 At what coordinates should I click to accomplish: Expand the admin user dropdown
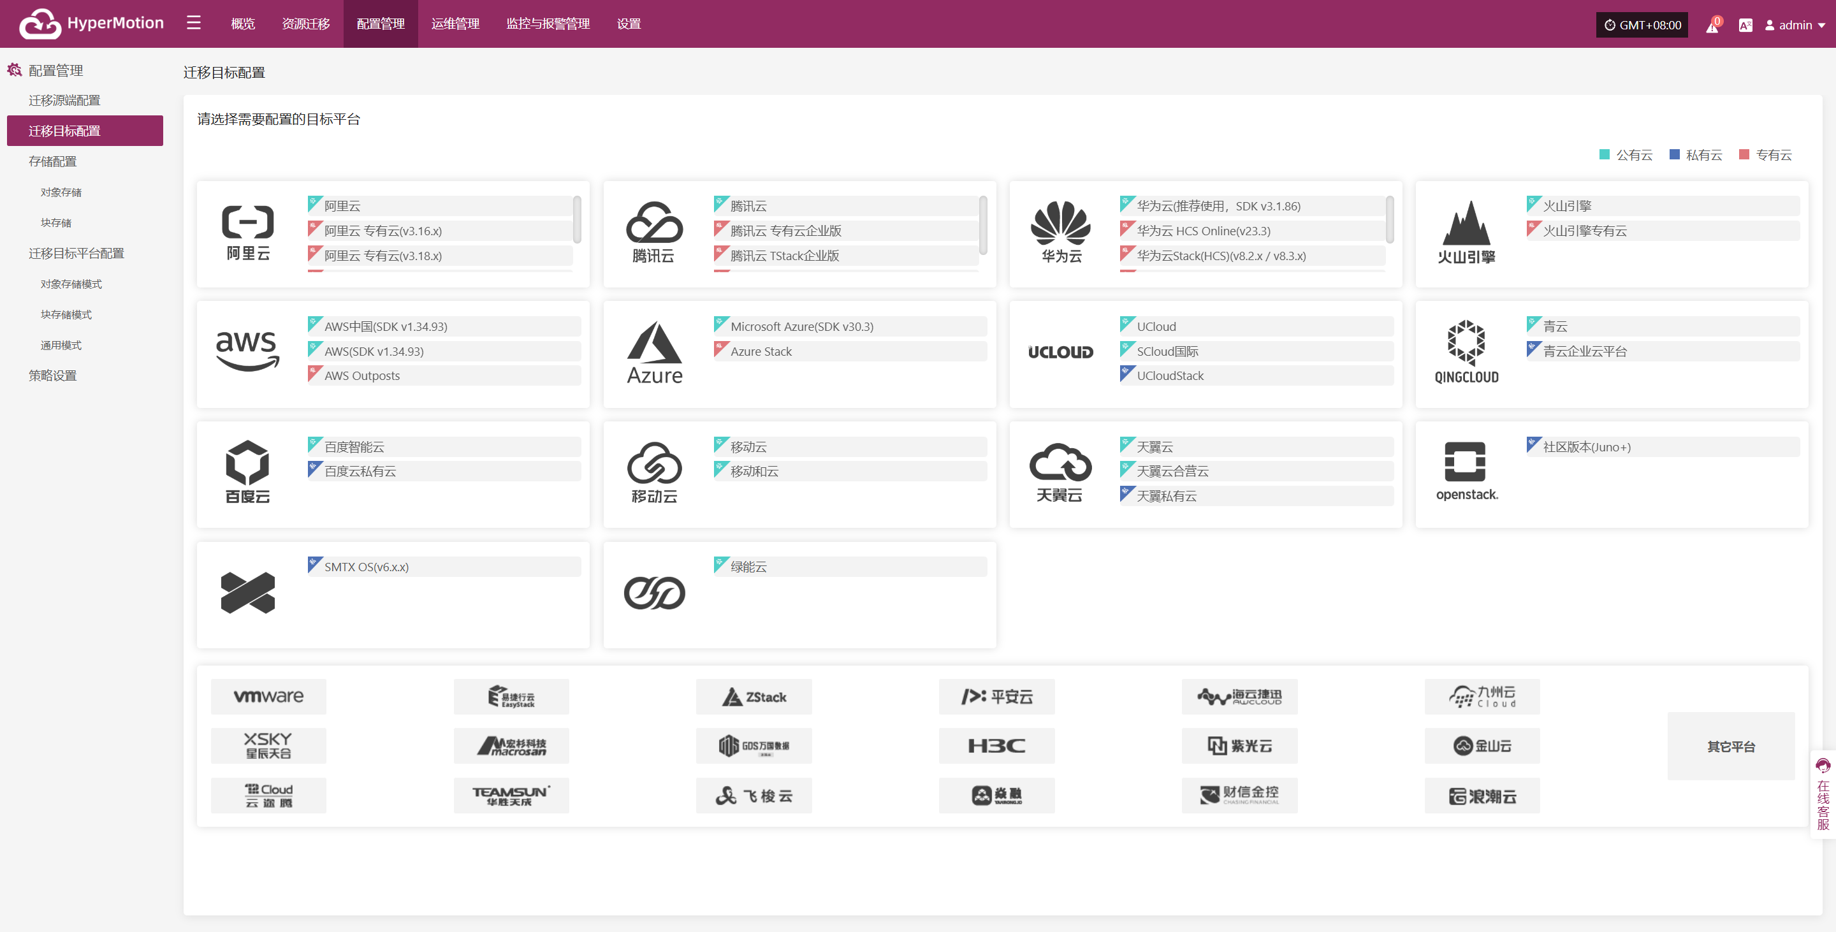click(x=1795, y=25)
